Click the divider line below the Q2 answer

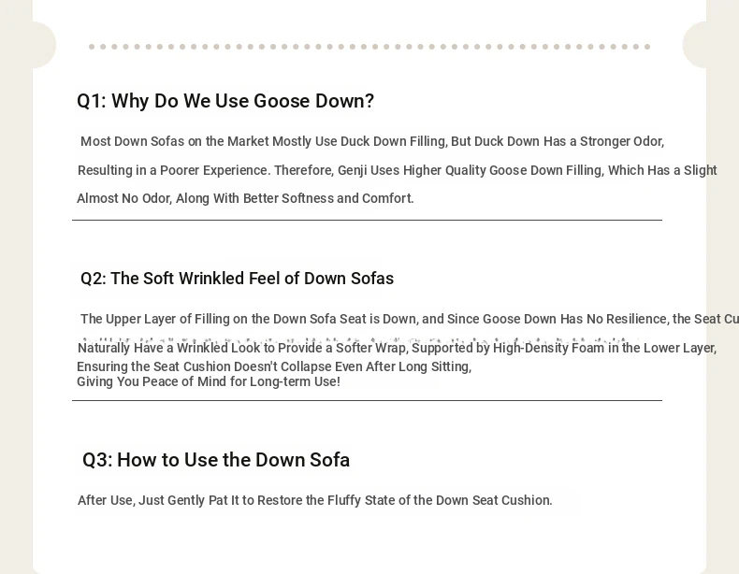(367, 400)
